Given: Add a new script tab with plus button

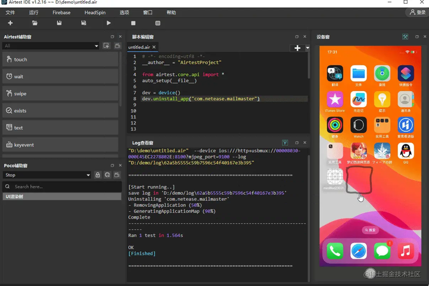Looking at the screenshot, I should tap(297, 48).
